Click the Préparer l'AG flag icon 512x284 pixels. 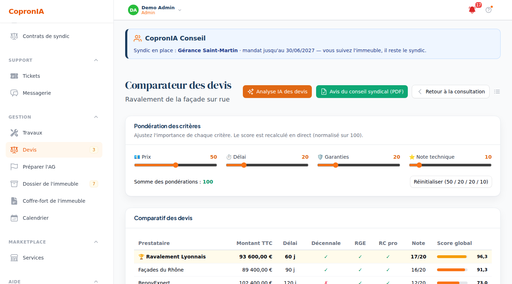[x=14, y=167]
